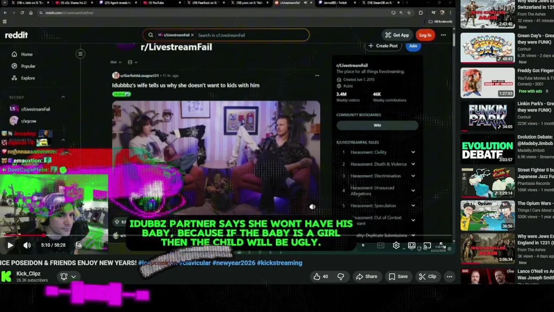Open the All Bookmarks folder
The width and height of the screenshot is (554, 312).
[x=441, y=21]
